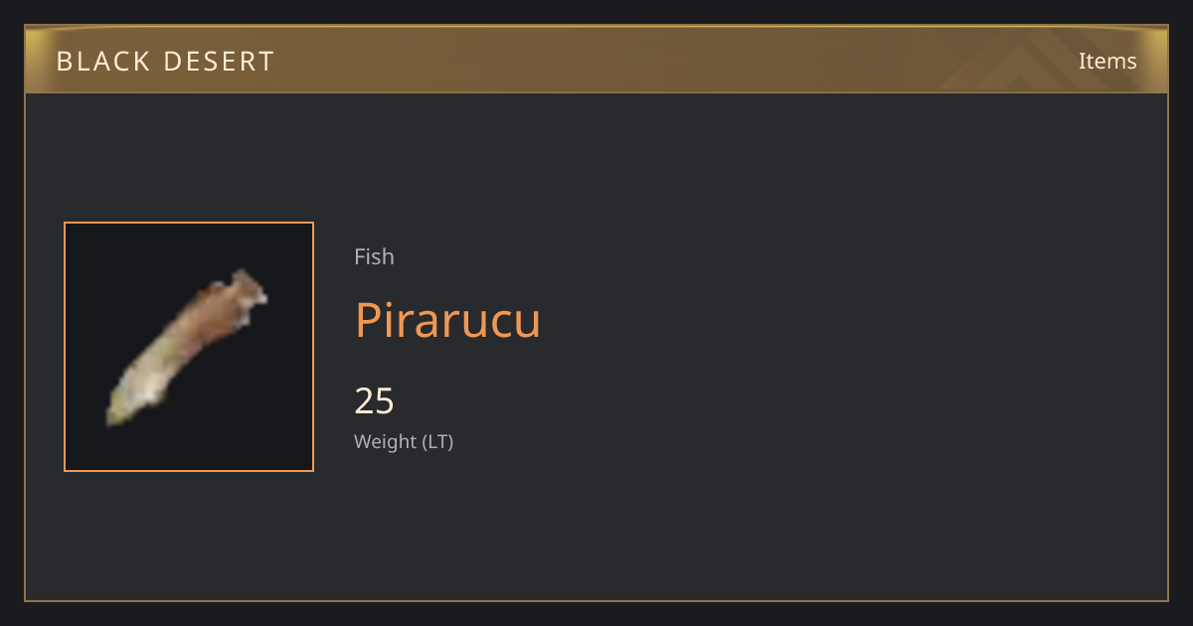Click the letter P in Pirarucu heading

click(x=368, y=320)
